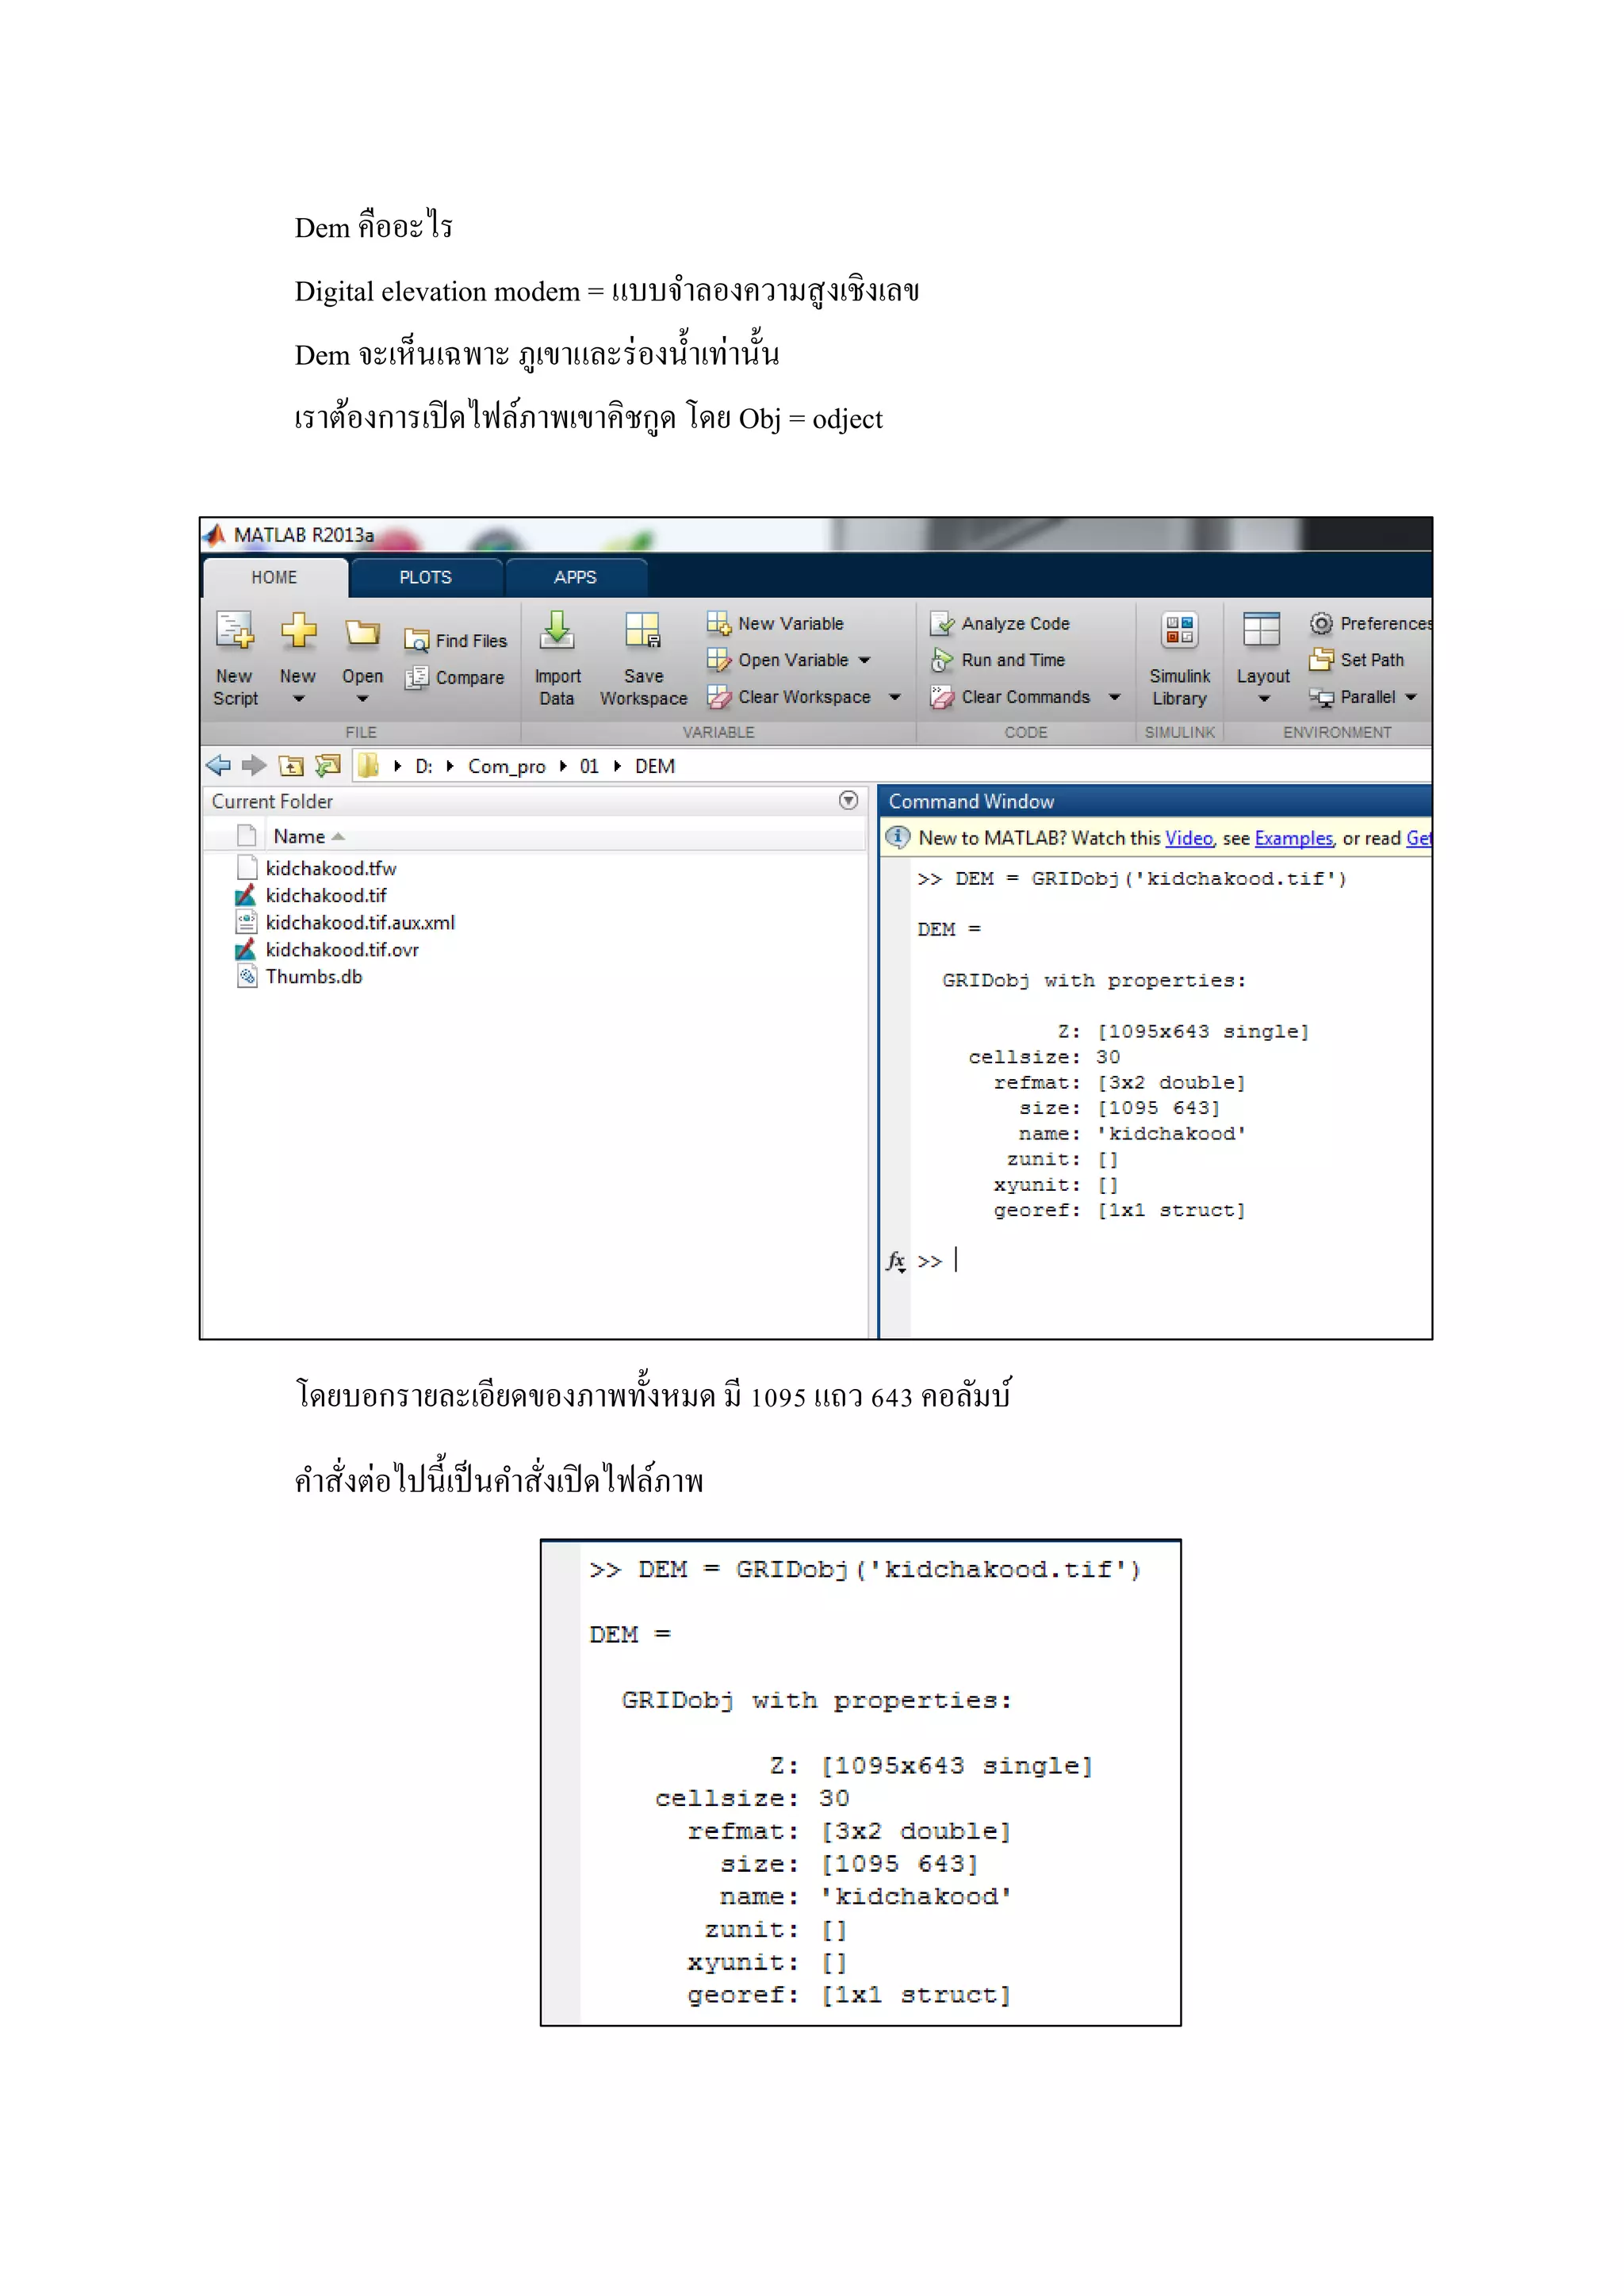Select kidchakood.tif in Current Folder

coord(326,896)
